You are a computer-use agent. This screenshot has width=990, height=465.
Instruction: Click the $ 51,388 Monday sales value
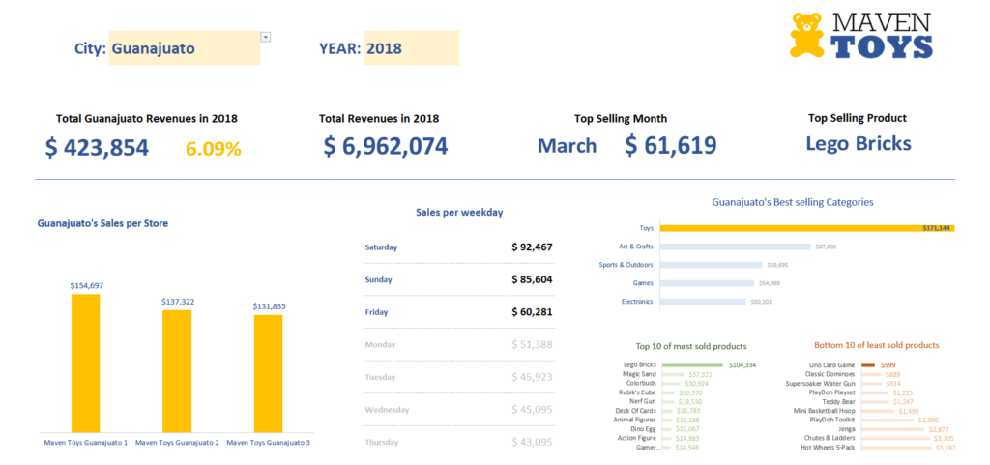(533, 344)
